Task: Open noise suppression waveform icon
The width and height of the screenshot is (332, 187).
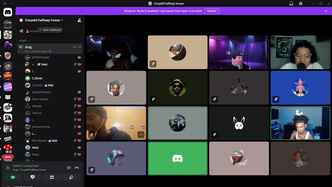Action: click(69, 168)
